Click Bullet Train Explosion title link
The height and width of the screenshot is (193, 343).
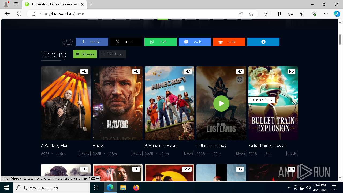(267, 146)
